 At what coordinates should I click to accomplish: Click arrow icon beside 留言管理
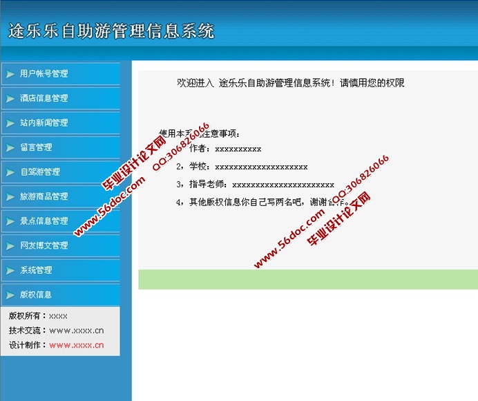click(x=10, y=148)
